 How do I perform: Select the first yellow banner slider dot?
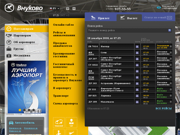click(20, 110)
